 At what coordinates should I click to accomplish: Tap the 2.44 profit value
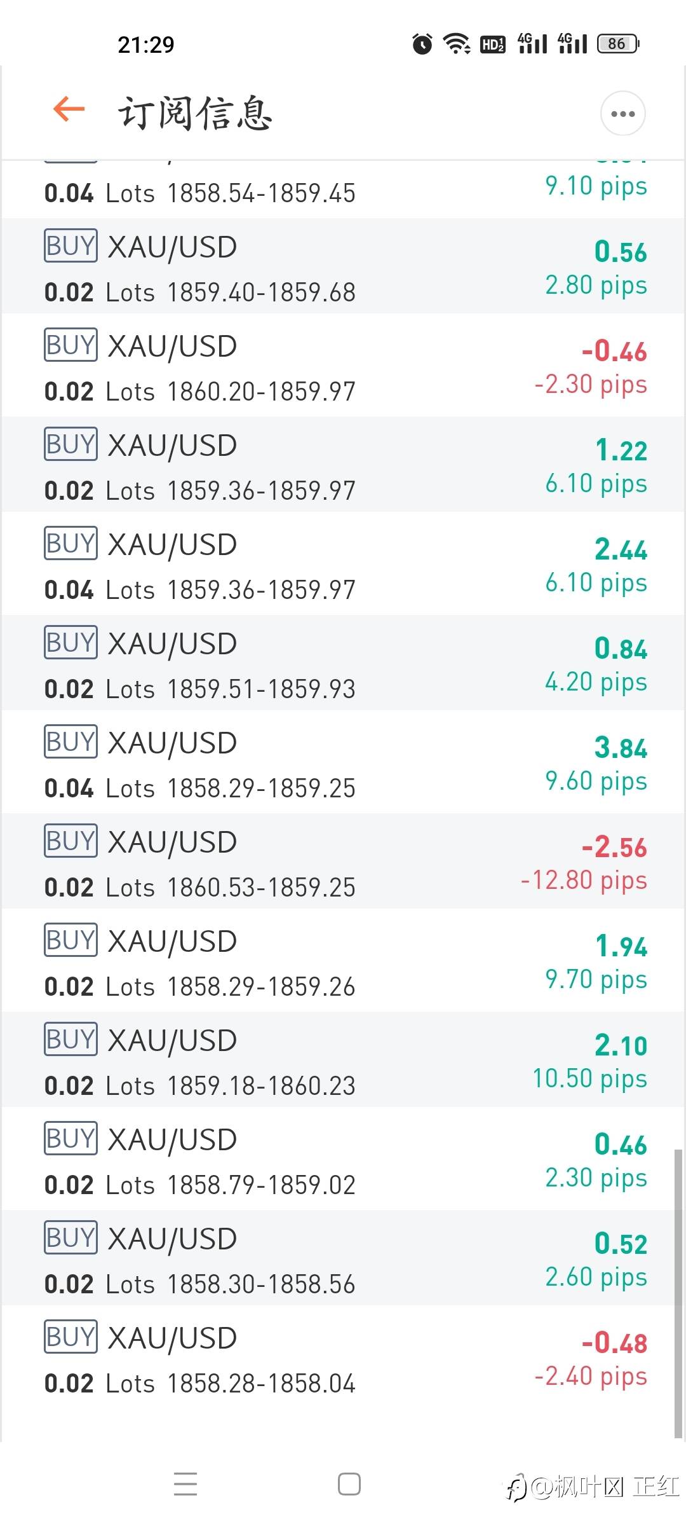pos(621,549)
